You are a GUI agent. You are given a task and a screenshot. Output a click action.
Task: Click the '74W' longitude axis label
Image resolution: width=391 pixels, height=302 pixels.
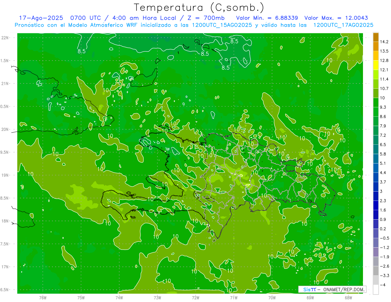tap(119, 297)
